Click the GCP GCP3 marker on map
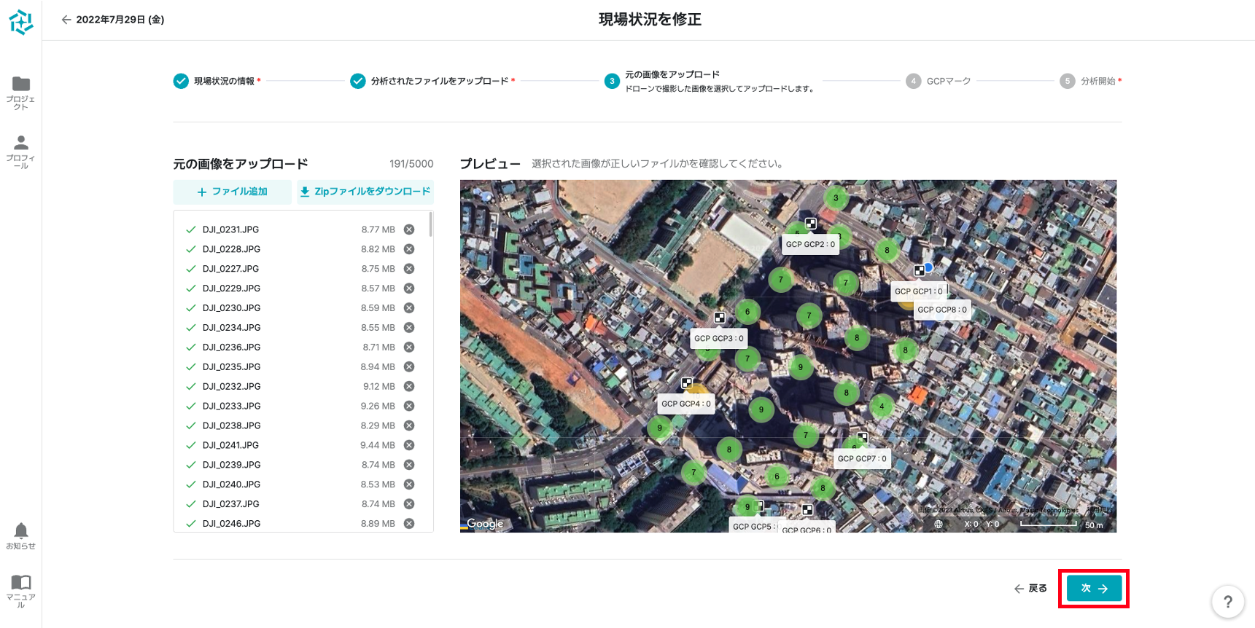The width and height of the screenshot is (1255, 628). pos(719,318)
